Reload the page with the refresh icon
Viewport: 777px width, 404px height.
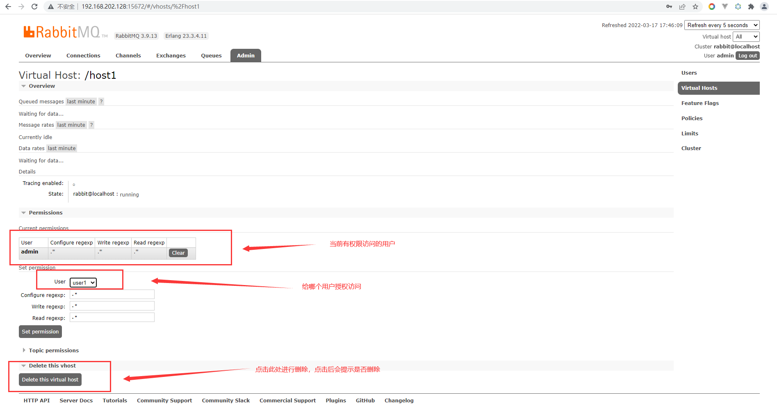pos(34,7)
